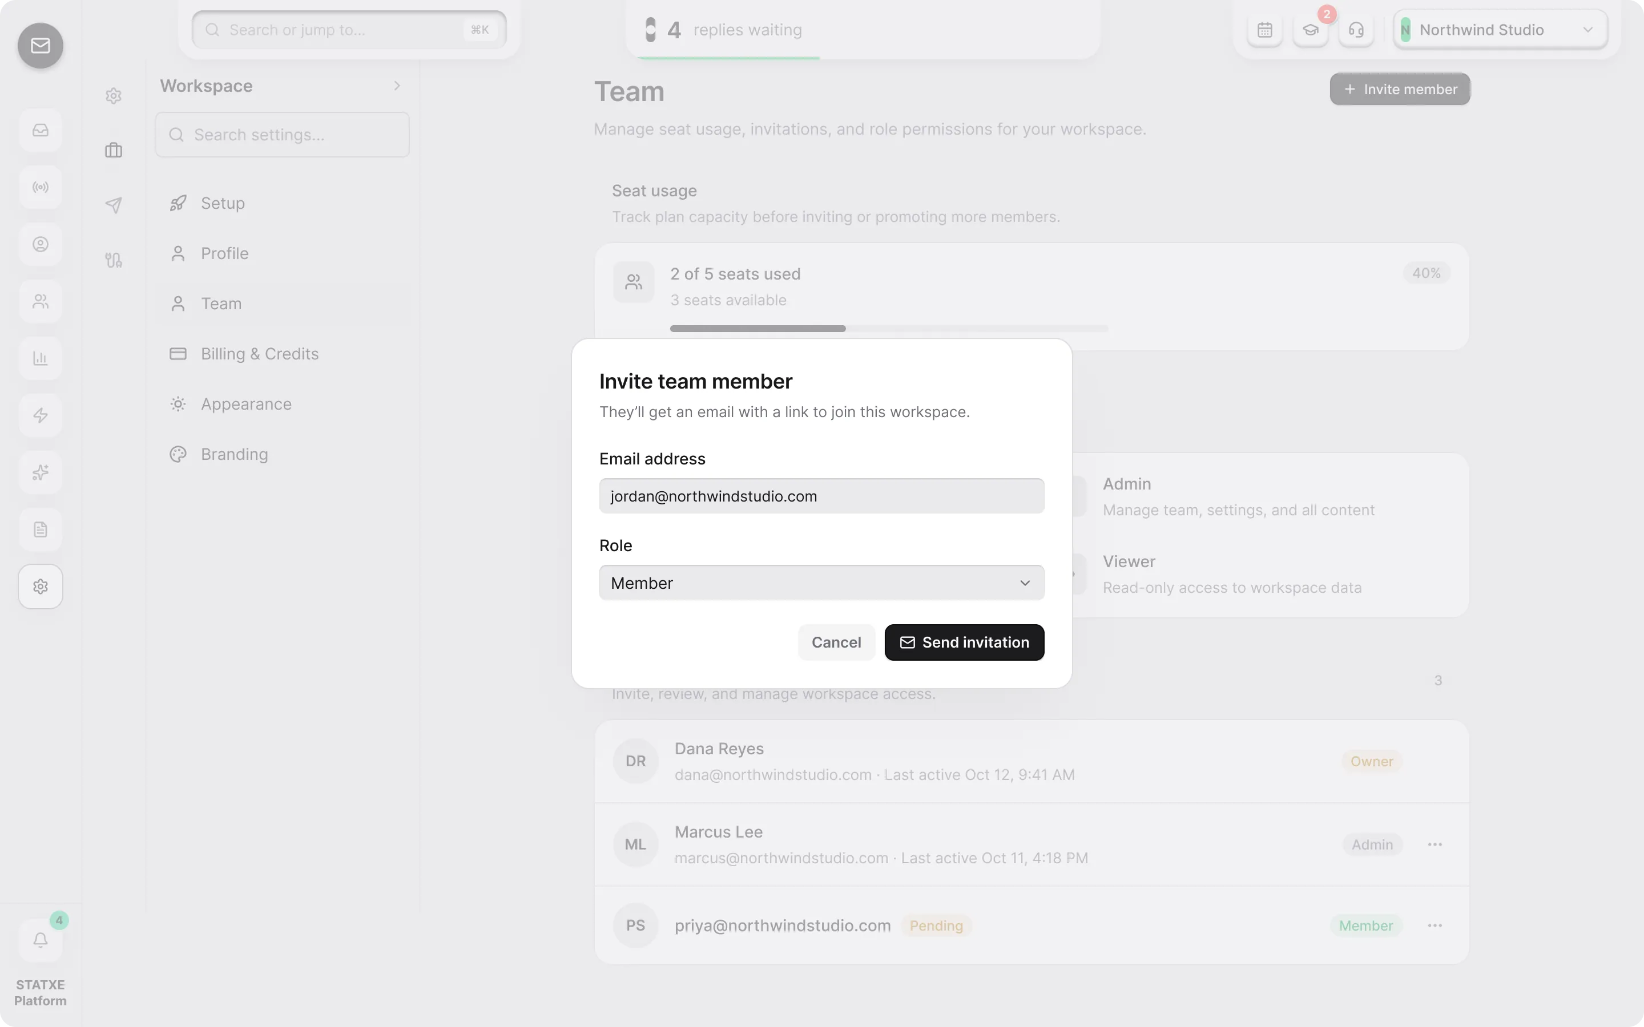Select Team in settings navigation
This screenshot has width=1644, height=1027.
click(283, 304)
